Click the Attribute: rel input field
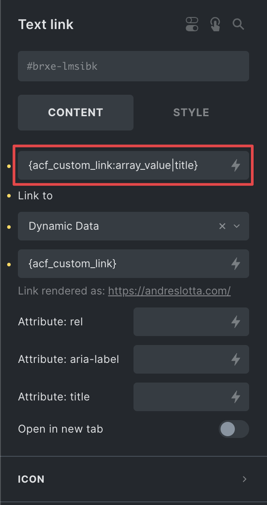Viewport: 267px width, 505px height. click(191, 322)
